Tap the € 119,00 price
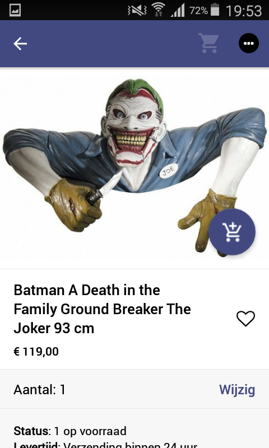This screenshot has height=448, width=269. pyautogui.click(x=36, y=352)
